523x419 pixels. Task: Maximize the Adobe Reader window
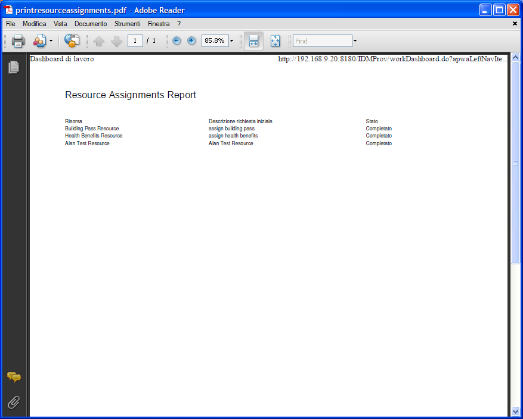499,10
